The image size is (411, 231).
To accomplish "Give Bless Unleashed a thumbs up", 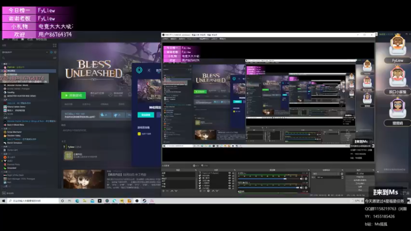I will click(x=104, y=115).
